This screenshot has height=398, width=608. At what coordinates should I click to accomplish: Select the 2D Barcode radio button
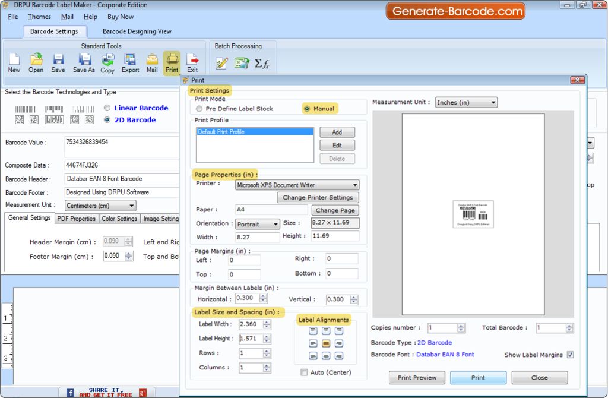coord(107,120)
